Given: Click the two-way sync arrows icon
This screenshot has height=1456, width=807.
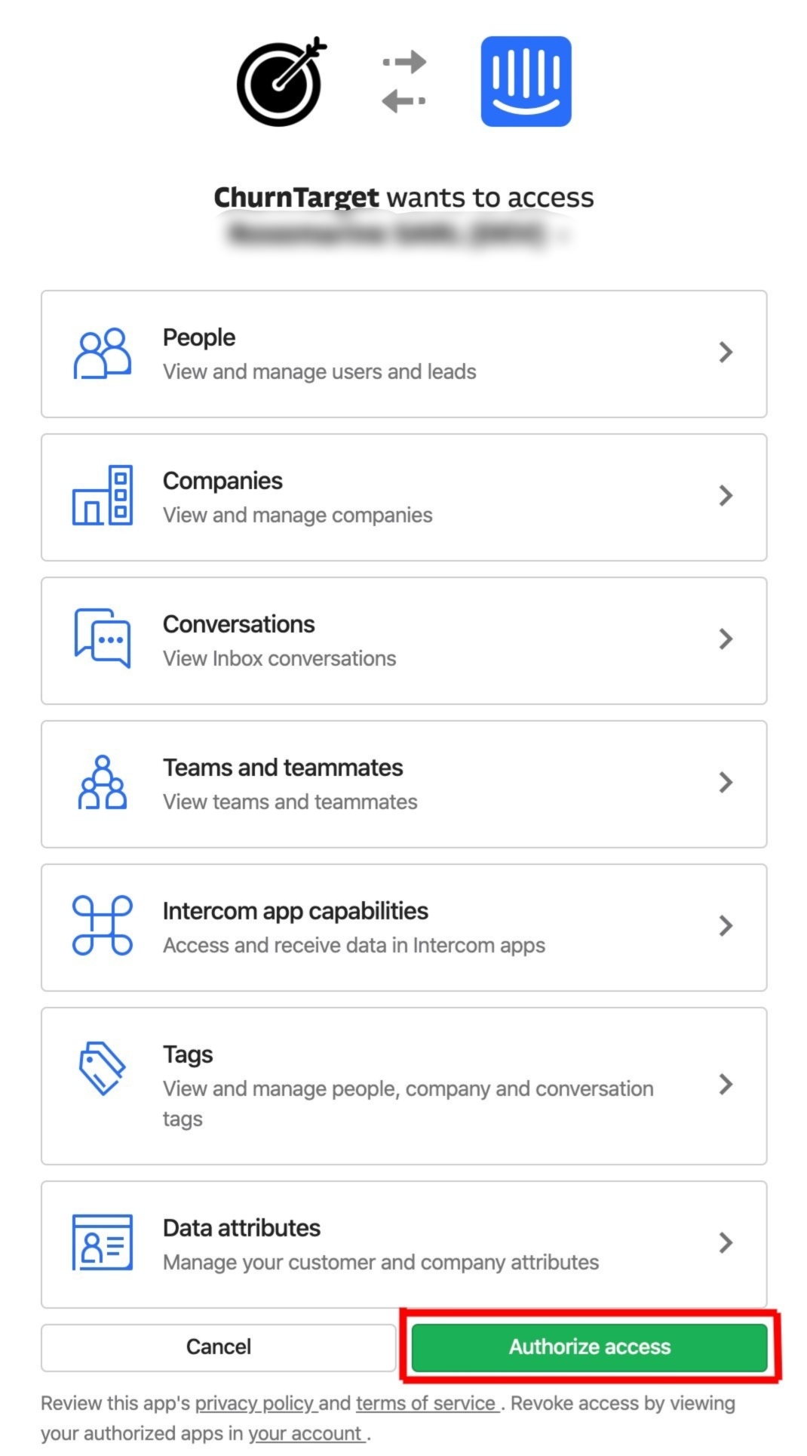Looking at the screenshot, I should (404, 82).
